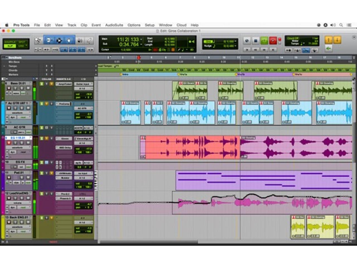357x268 pixels.
Task: Click the green transport Play button
Action: click(264, 41)
